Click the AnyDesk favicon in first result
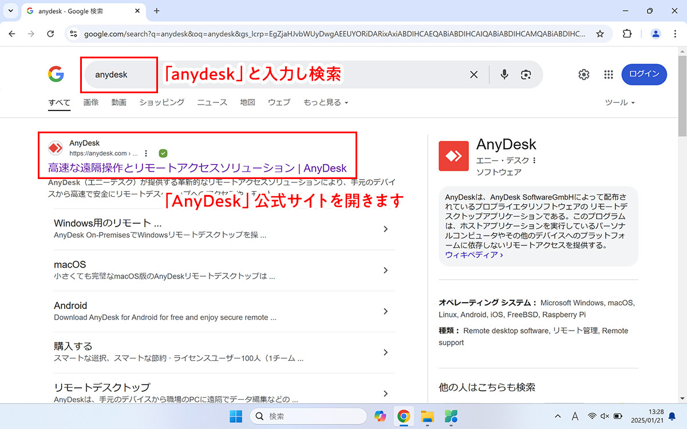The height and width of the screenshot is (429, 687). point(56,148)
